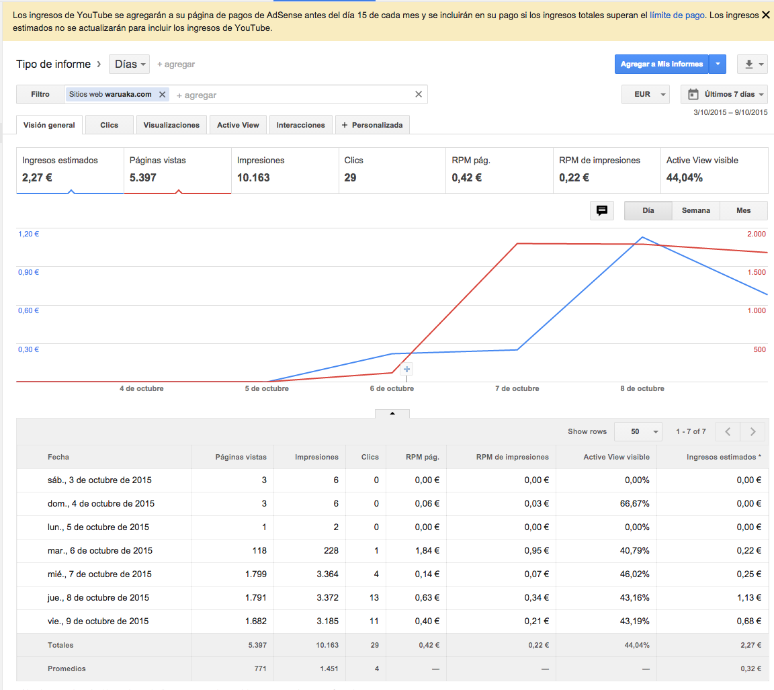Switch to the Clics tab
This screenshot has width=774, height=690.
(x=109, y=125)
